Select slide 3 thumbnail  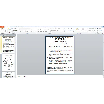pos(8,75)
